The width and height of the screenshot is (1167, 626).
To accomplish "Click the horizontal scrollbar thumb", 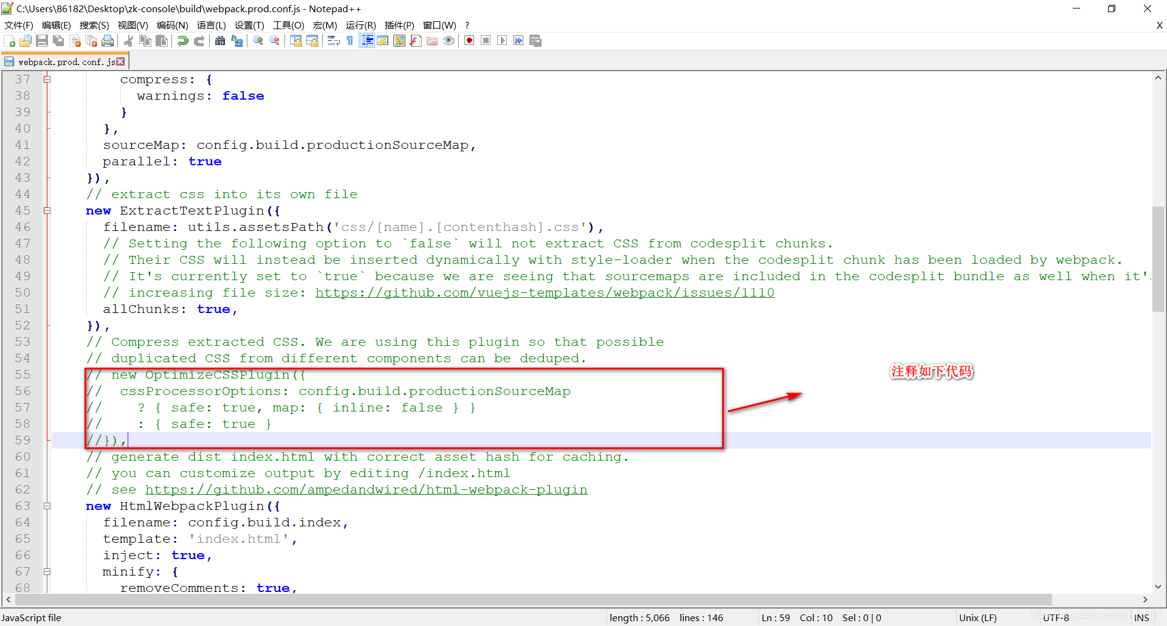I will pyautogui.click(x=532, y=599).
